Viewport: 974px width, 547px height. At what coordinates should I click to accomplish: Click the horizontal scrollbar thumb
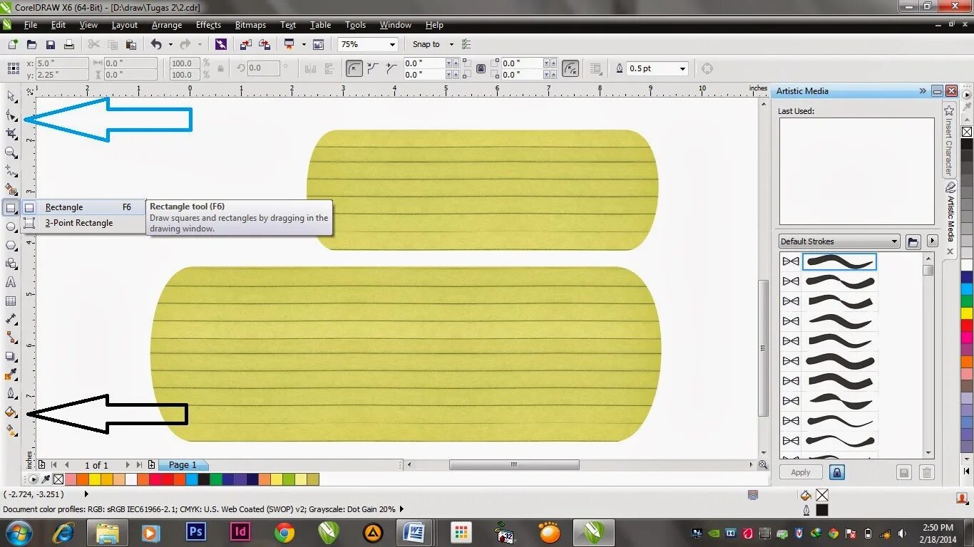click(514, 465)
